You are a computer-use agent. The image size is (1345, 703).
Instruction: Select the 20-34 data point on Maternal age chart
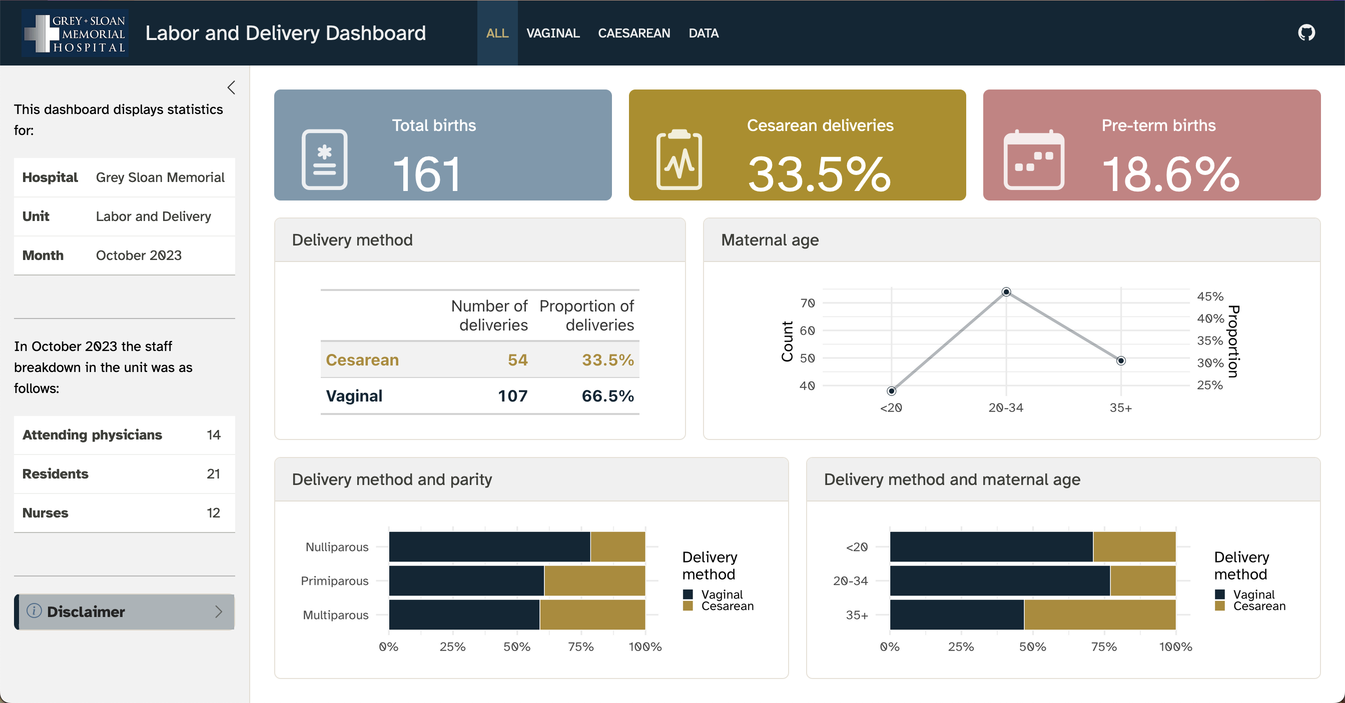[x=1007, y=292]
